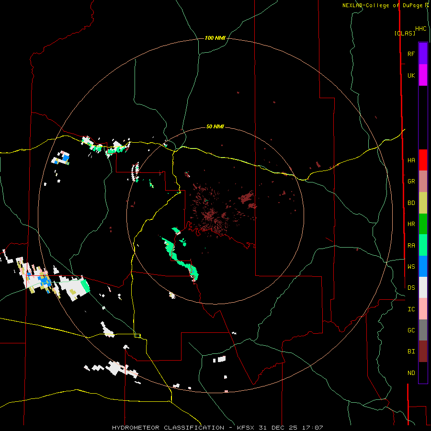Click the ND legend label
Screen dimensions: 431x431
pyautogui.click(x=411, y=373)
